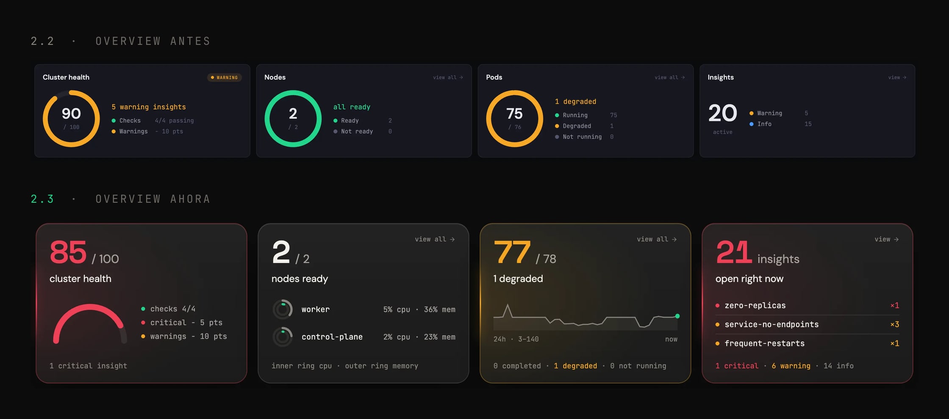949x419 pixels.
Task: Click the worker row '5% cpu · 36% mem'
Action: (x=419, y=309)
